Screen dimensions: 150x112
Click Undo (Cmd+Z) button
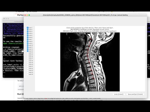point(119,94)
